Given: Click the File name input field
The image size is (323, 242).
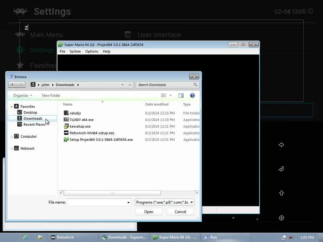Looking at the screenshot, I should click(x=97, y=202).
